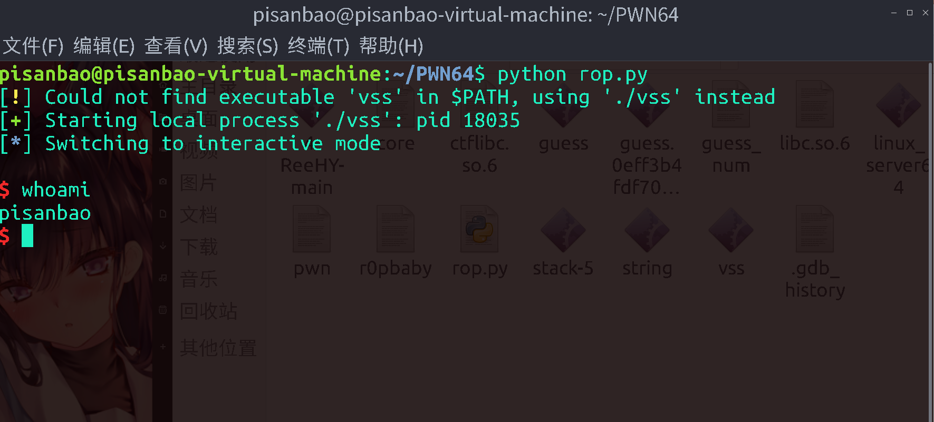Select the pwn file icon
934x422 pixels.
pos(312,229)
